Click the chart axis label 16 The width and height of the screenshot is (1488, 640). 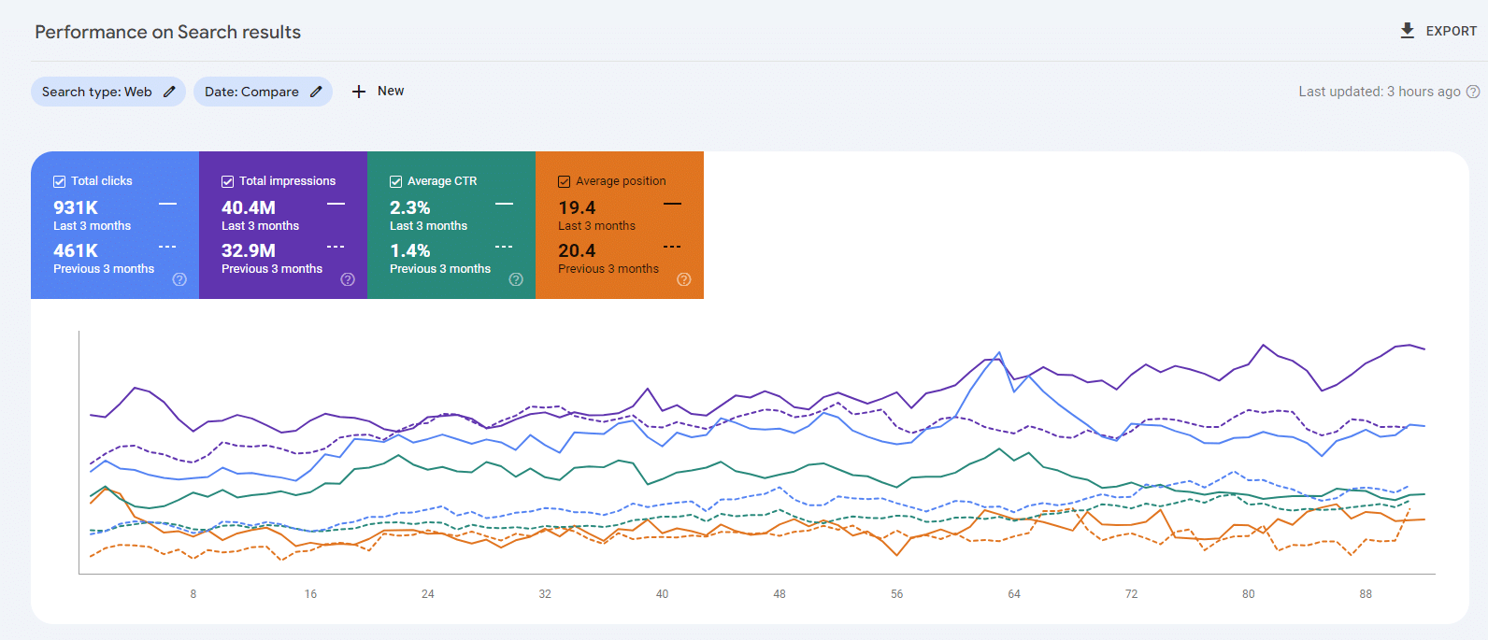[310, 594]
